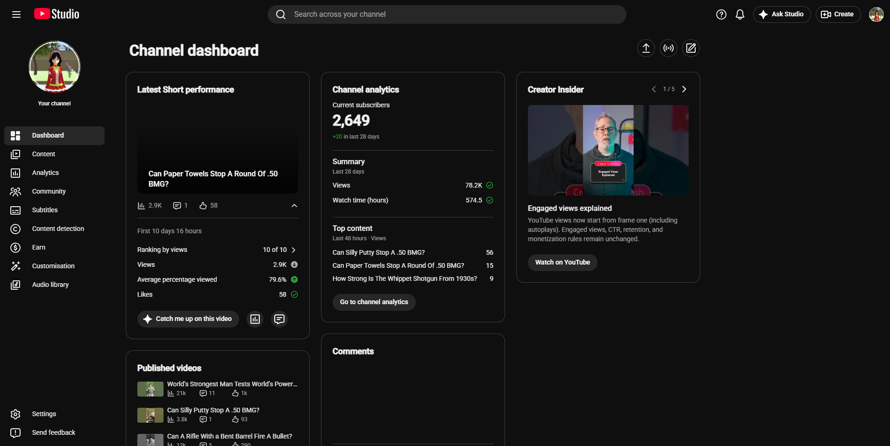The image size is (890, 446).
Task: Open Community in the sidebar
Action: coord(54,191)
